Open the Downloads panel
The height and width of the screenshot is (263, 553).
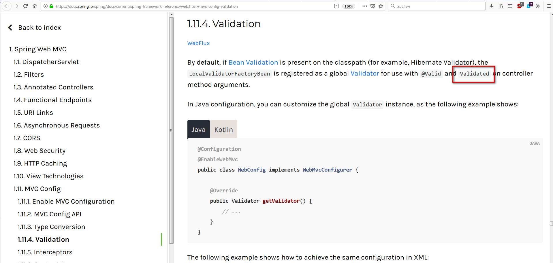coord(491,6)
